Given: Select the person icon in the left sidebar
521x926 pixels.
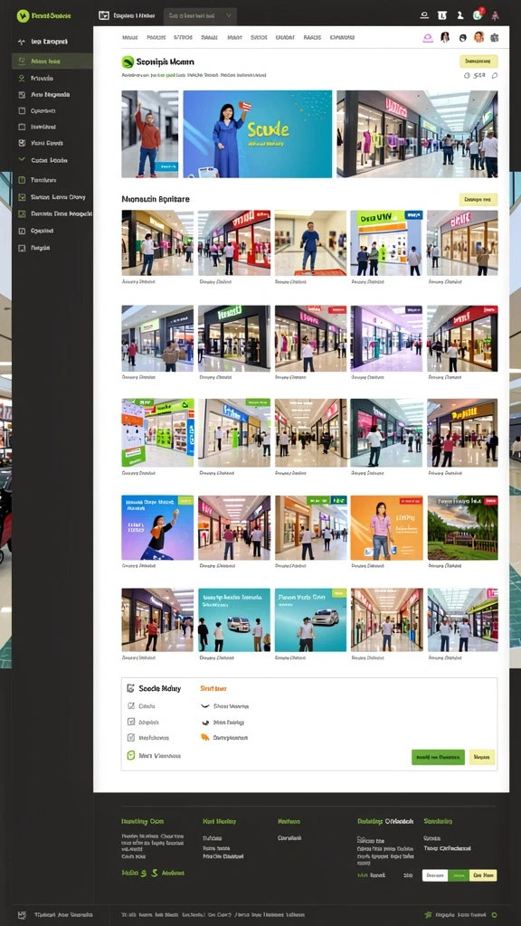Looking at the screenshot, I should tap(22, 78).
